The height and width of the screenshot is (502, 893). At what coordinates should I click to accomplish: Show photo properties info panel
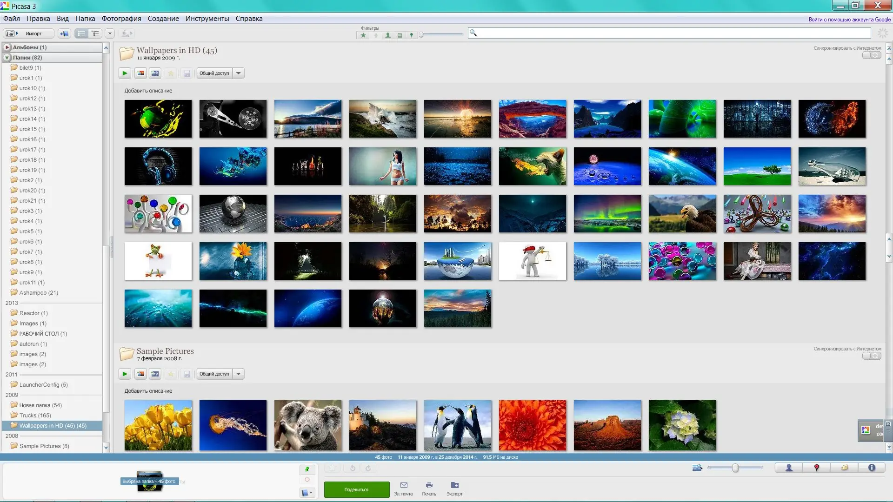click(x=872, y=468)
